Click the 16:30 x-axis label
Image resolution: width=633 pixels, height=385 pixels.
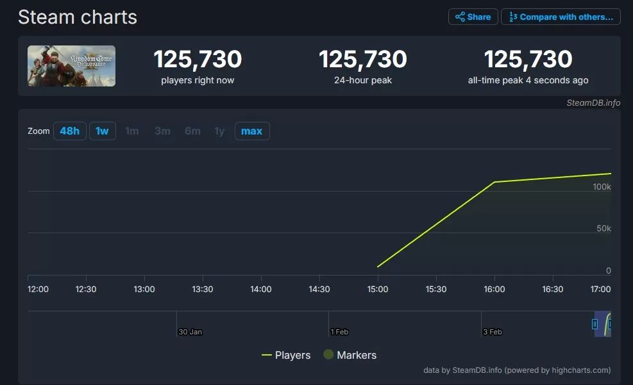[552, 289]
